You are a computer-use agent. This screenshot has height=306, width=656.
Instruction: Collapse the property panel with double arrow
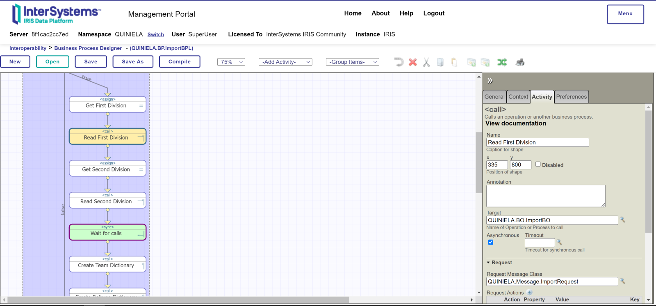point(490,81)
